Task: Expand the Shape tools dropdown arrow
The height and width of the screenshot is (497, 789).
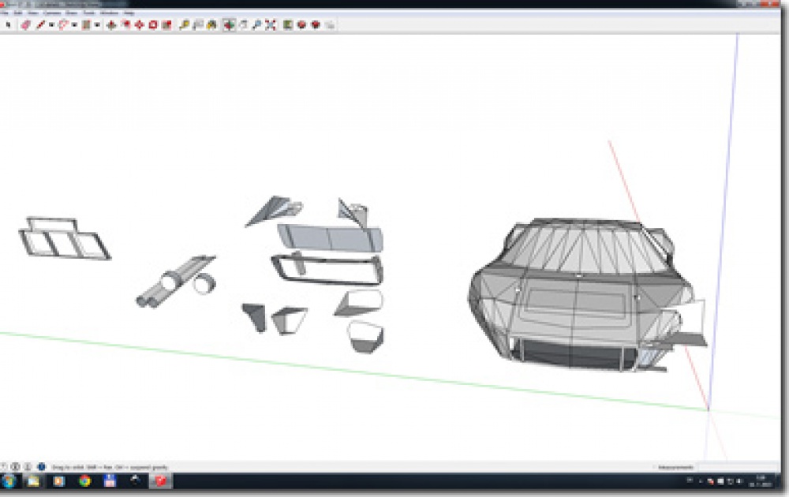Action: click(x=97, y=24)
